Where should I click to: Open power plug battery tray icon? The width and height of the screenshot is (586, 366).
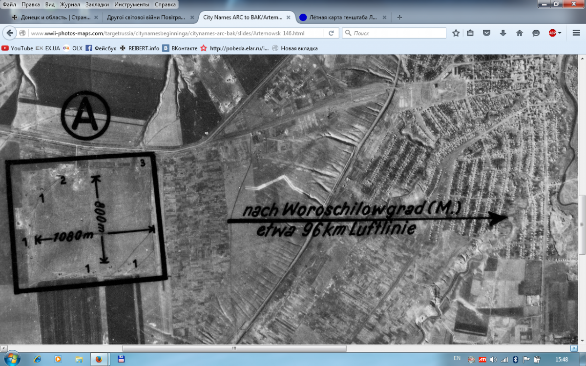[x=537, y=359]
